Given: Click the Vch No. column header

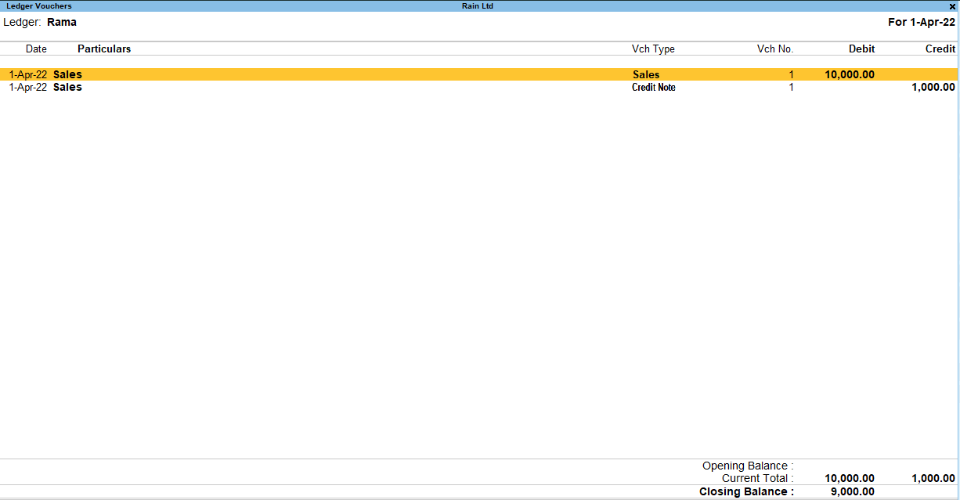Looking at the screenshot, I should tap(774, 49).
